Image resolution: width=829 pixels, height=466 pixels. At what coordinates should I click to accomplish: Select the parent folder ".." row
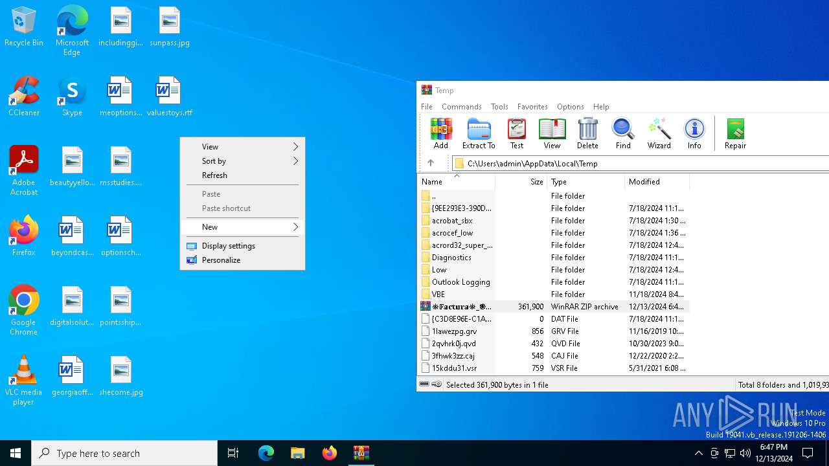click(554, 196)
